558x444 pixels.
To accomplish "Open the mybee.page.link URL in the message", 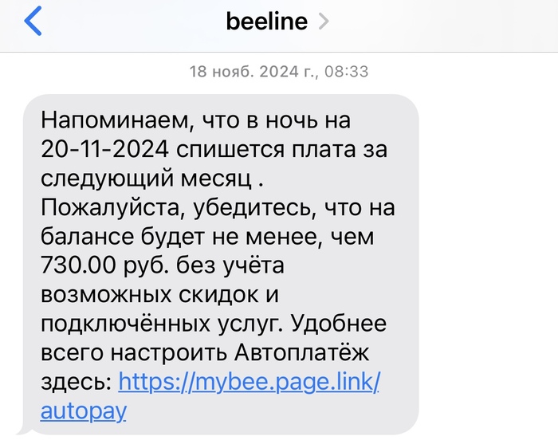I will (249, 382).
